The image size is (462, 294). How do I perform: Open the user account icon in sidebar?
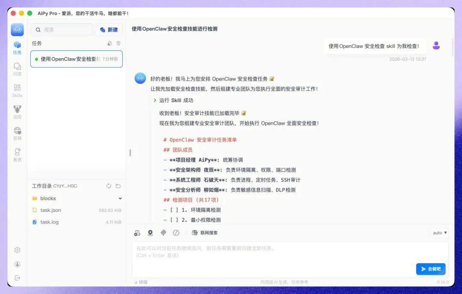[18, 264]
